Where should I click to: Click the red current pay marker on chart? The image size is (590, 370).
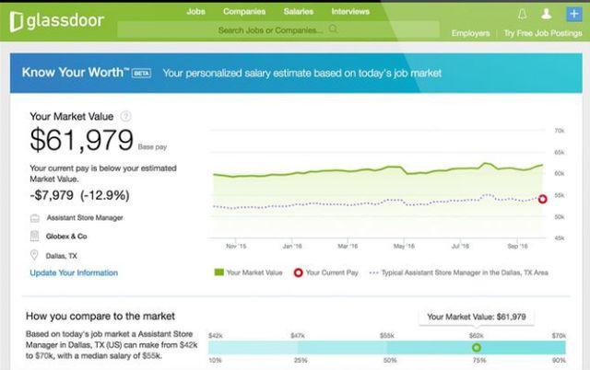point(542,199)
